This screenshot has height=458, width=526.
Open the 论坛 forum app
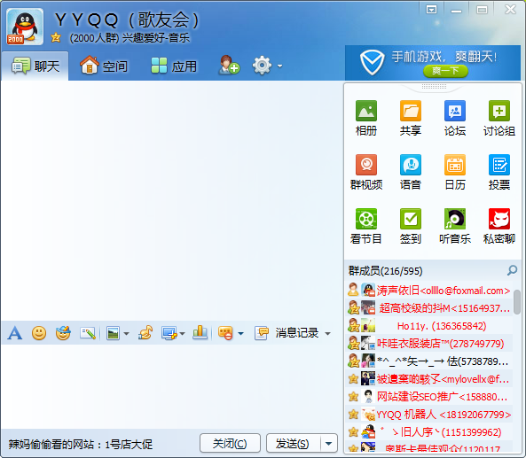(x=455, y=118)
